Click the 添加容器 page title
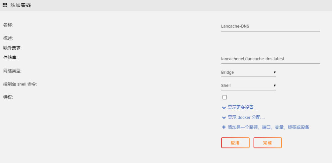The height and width of the screenshot is (163, 332). click(x=21, y=5)
